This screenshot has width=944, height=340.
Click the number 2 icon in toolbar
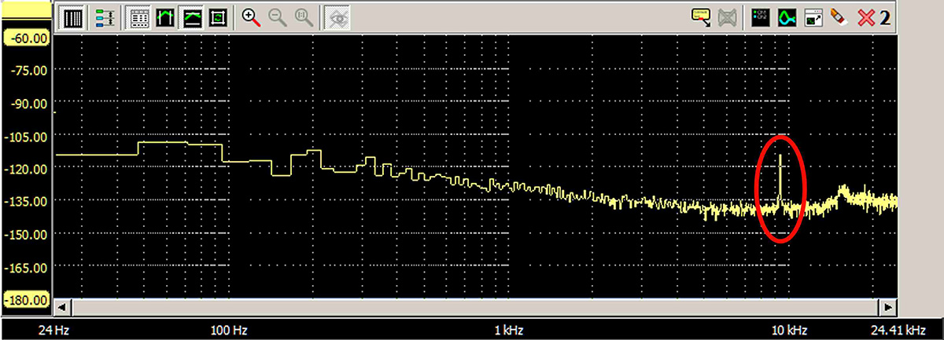(x=885, y=18)
